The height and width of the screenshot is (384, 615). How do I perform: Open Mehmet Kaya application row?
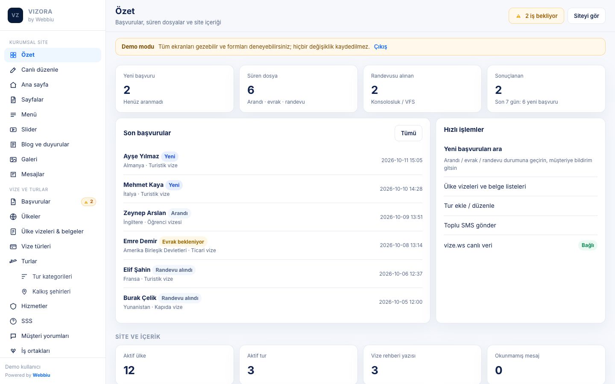pos(273,189)
